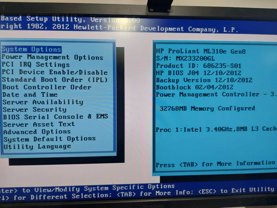This screenshot has width=277, height=208.
Task: Click the Hewlett-Packard Development Company copyright line
Action: pyautogui.click(x=119, y=28)
